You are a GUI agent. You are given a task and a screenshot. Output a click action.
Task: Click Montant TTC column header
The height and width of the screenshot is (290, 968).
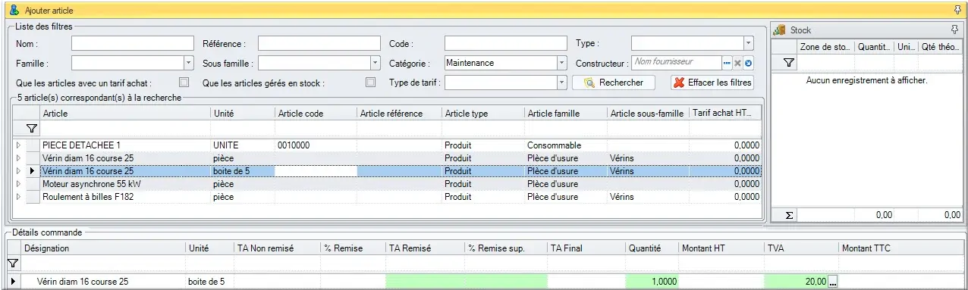[x=901, y=248]
